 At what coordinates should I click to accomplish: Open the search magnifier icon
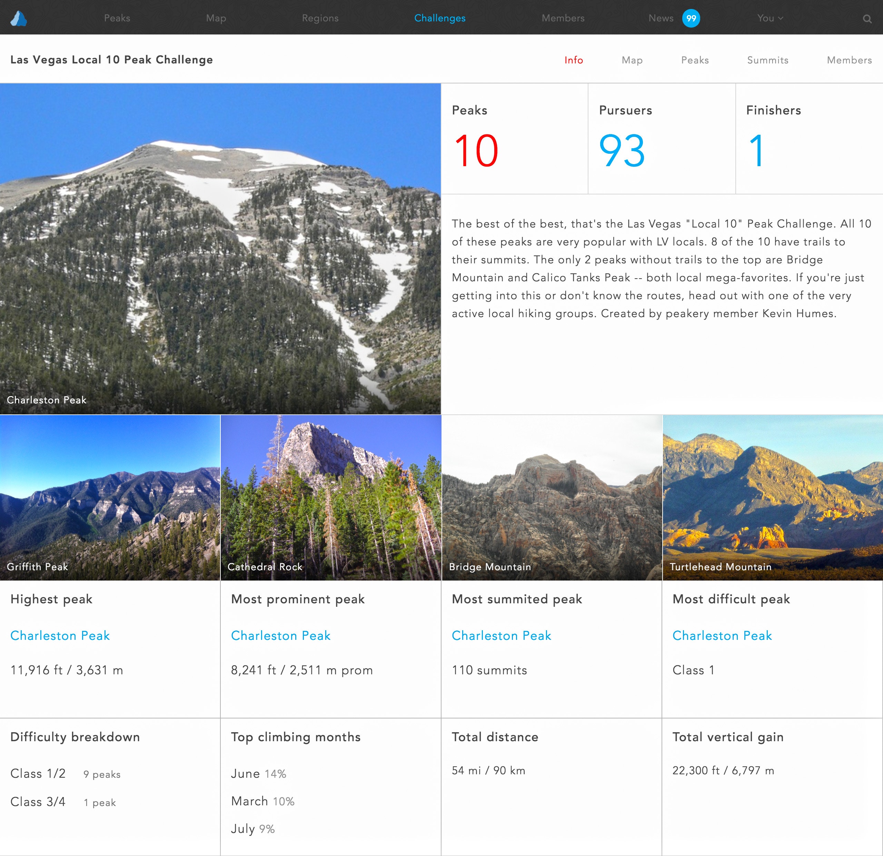click(x=867, y=19)
